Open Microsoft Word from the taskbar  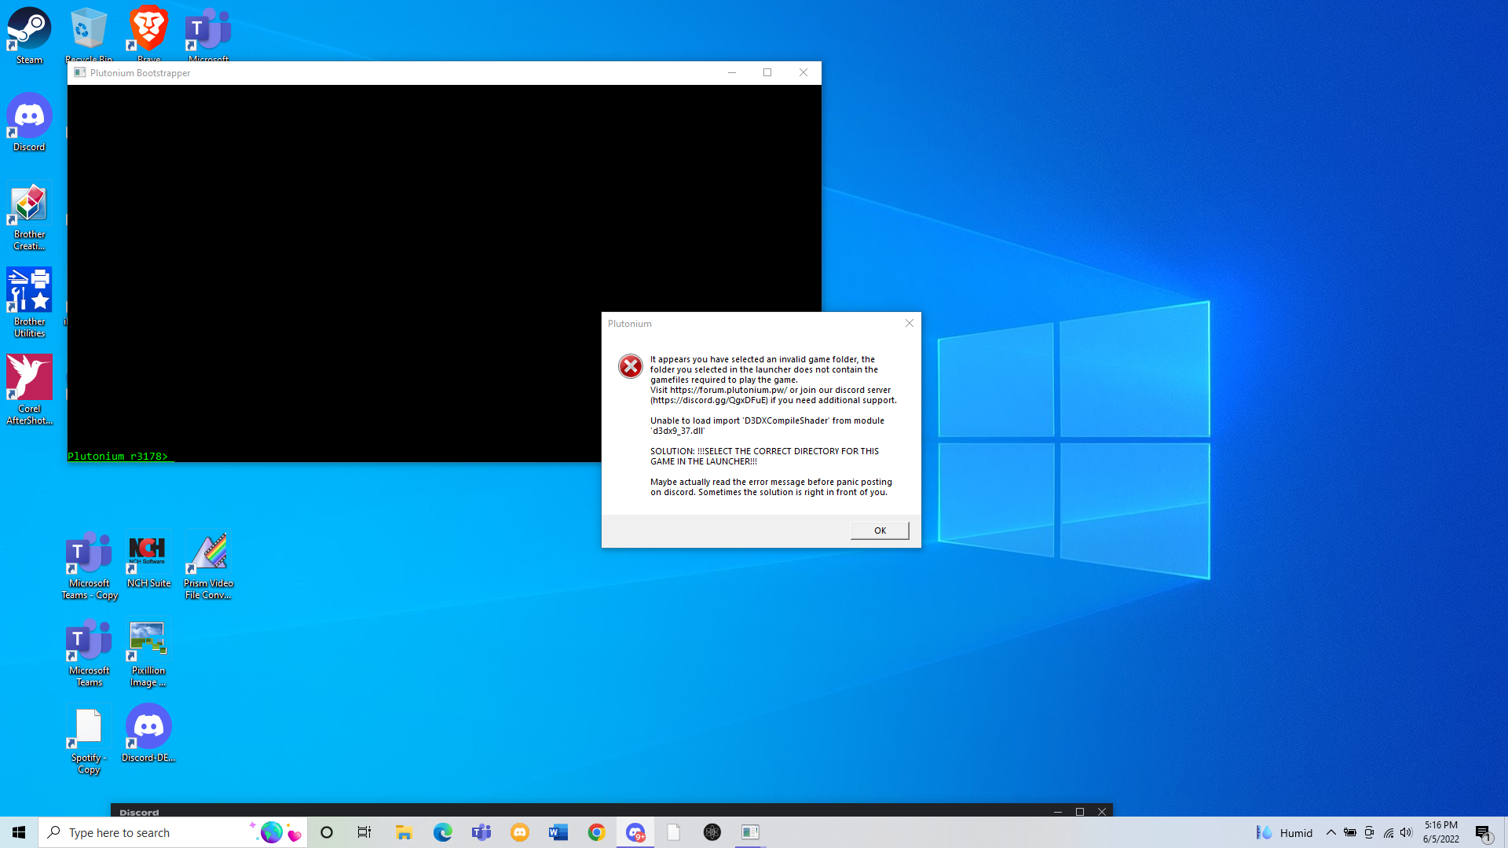(558, 832)
